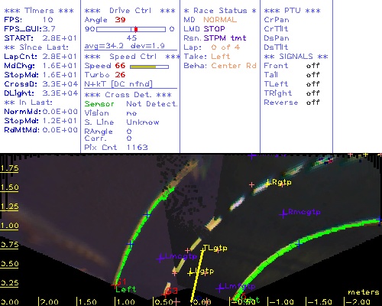
Task: Toggle the Tail signal off value
Action: click(x=312, y=75)
